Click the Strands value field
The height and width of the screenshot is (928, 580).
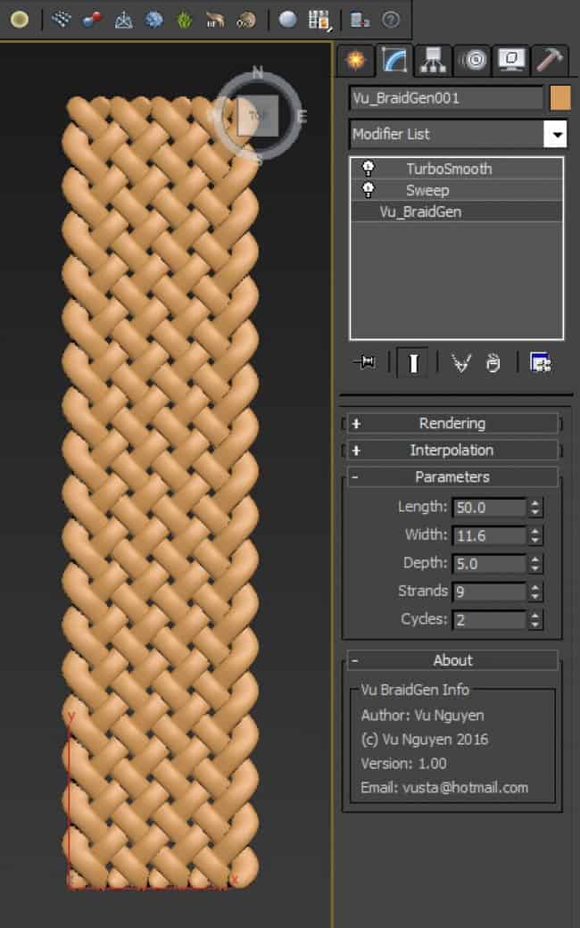(x=488, y=592)
